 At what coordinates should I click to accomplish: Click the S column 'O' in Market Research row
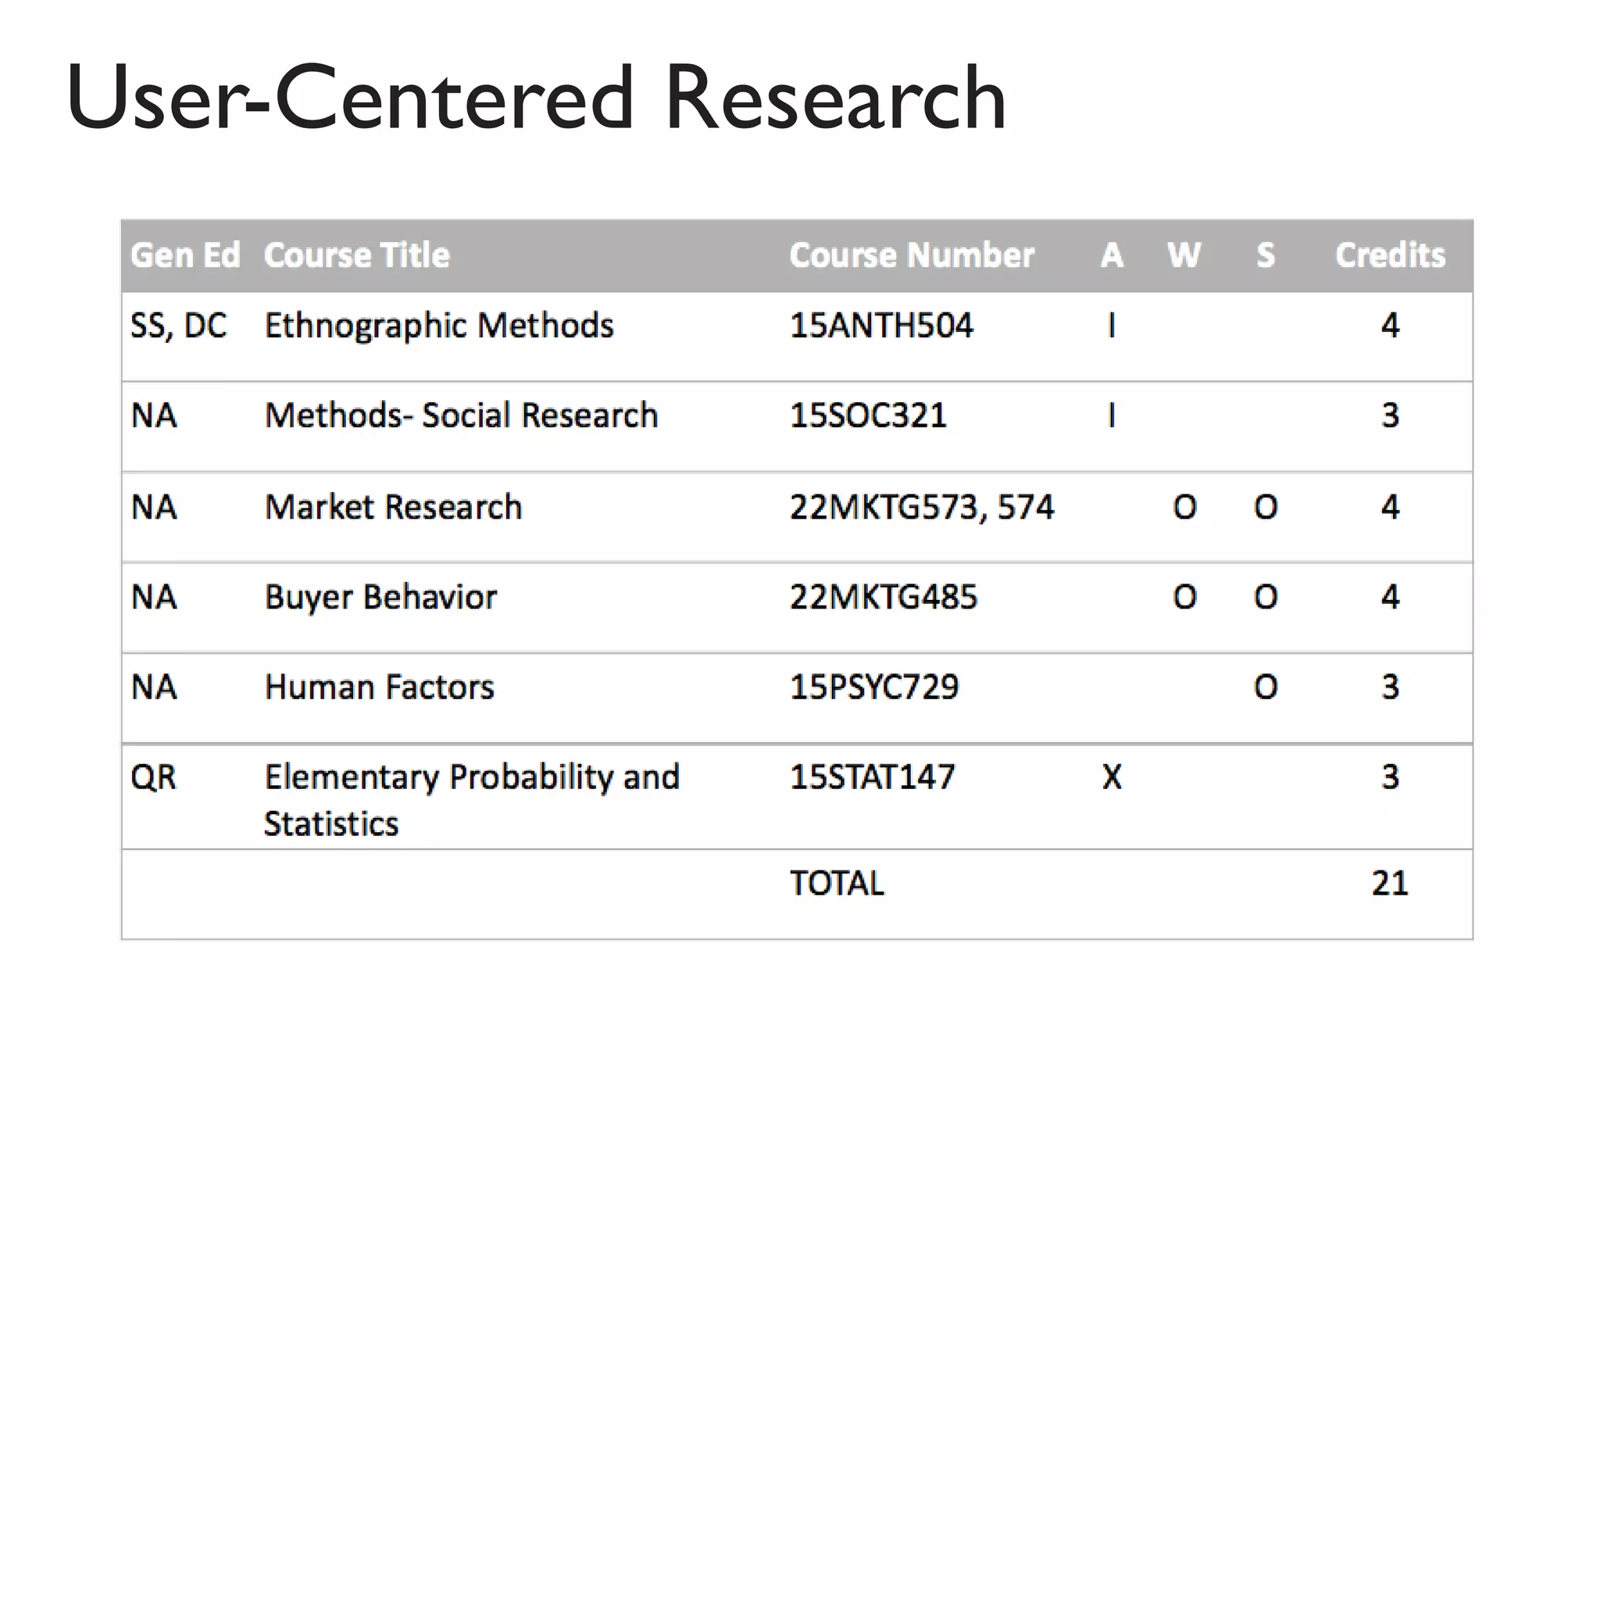[x=1266, y=507]
